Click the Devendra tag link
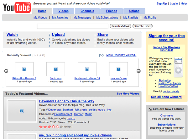 (x=55, y=110)
